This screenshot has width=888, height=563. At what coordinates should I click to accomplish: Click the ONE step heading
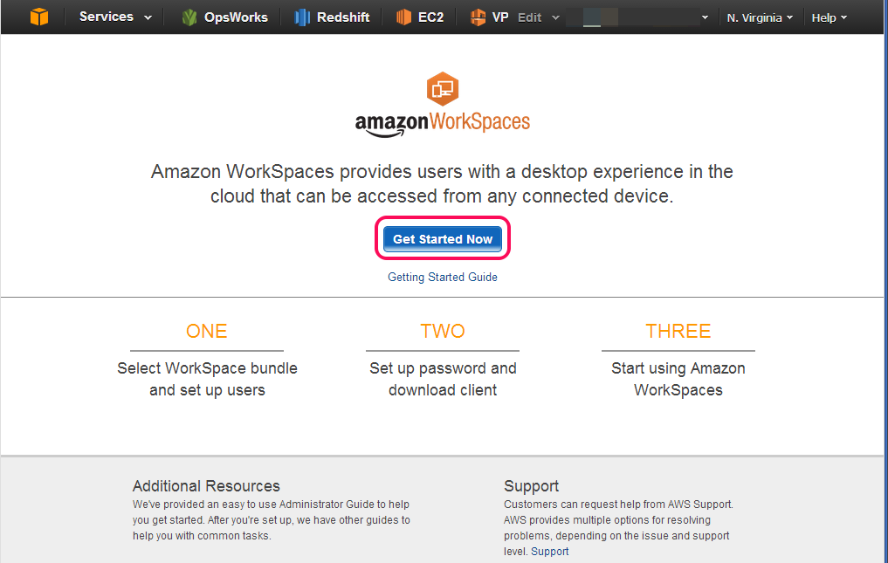(207, 331)
